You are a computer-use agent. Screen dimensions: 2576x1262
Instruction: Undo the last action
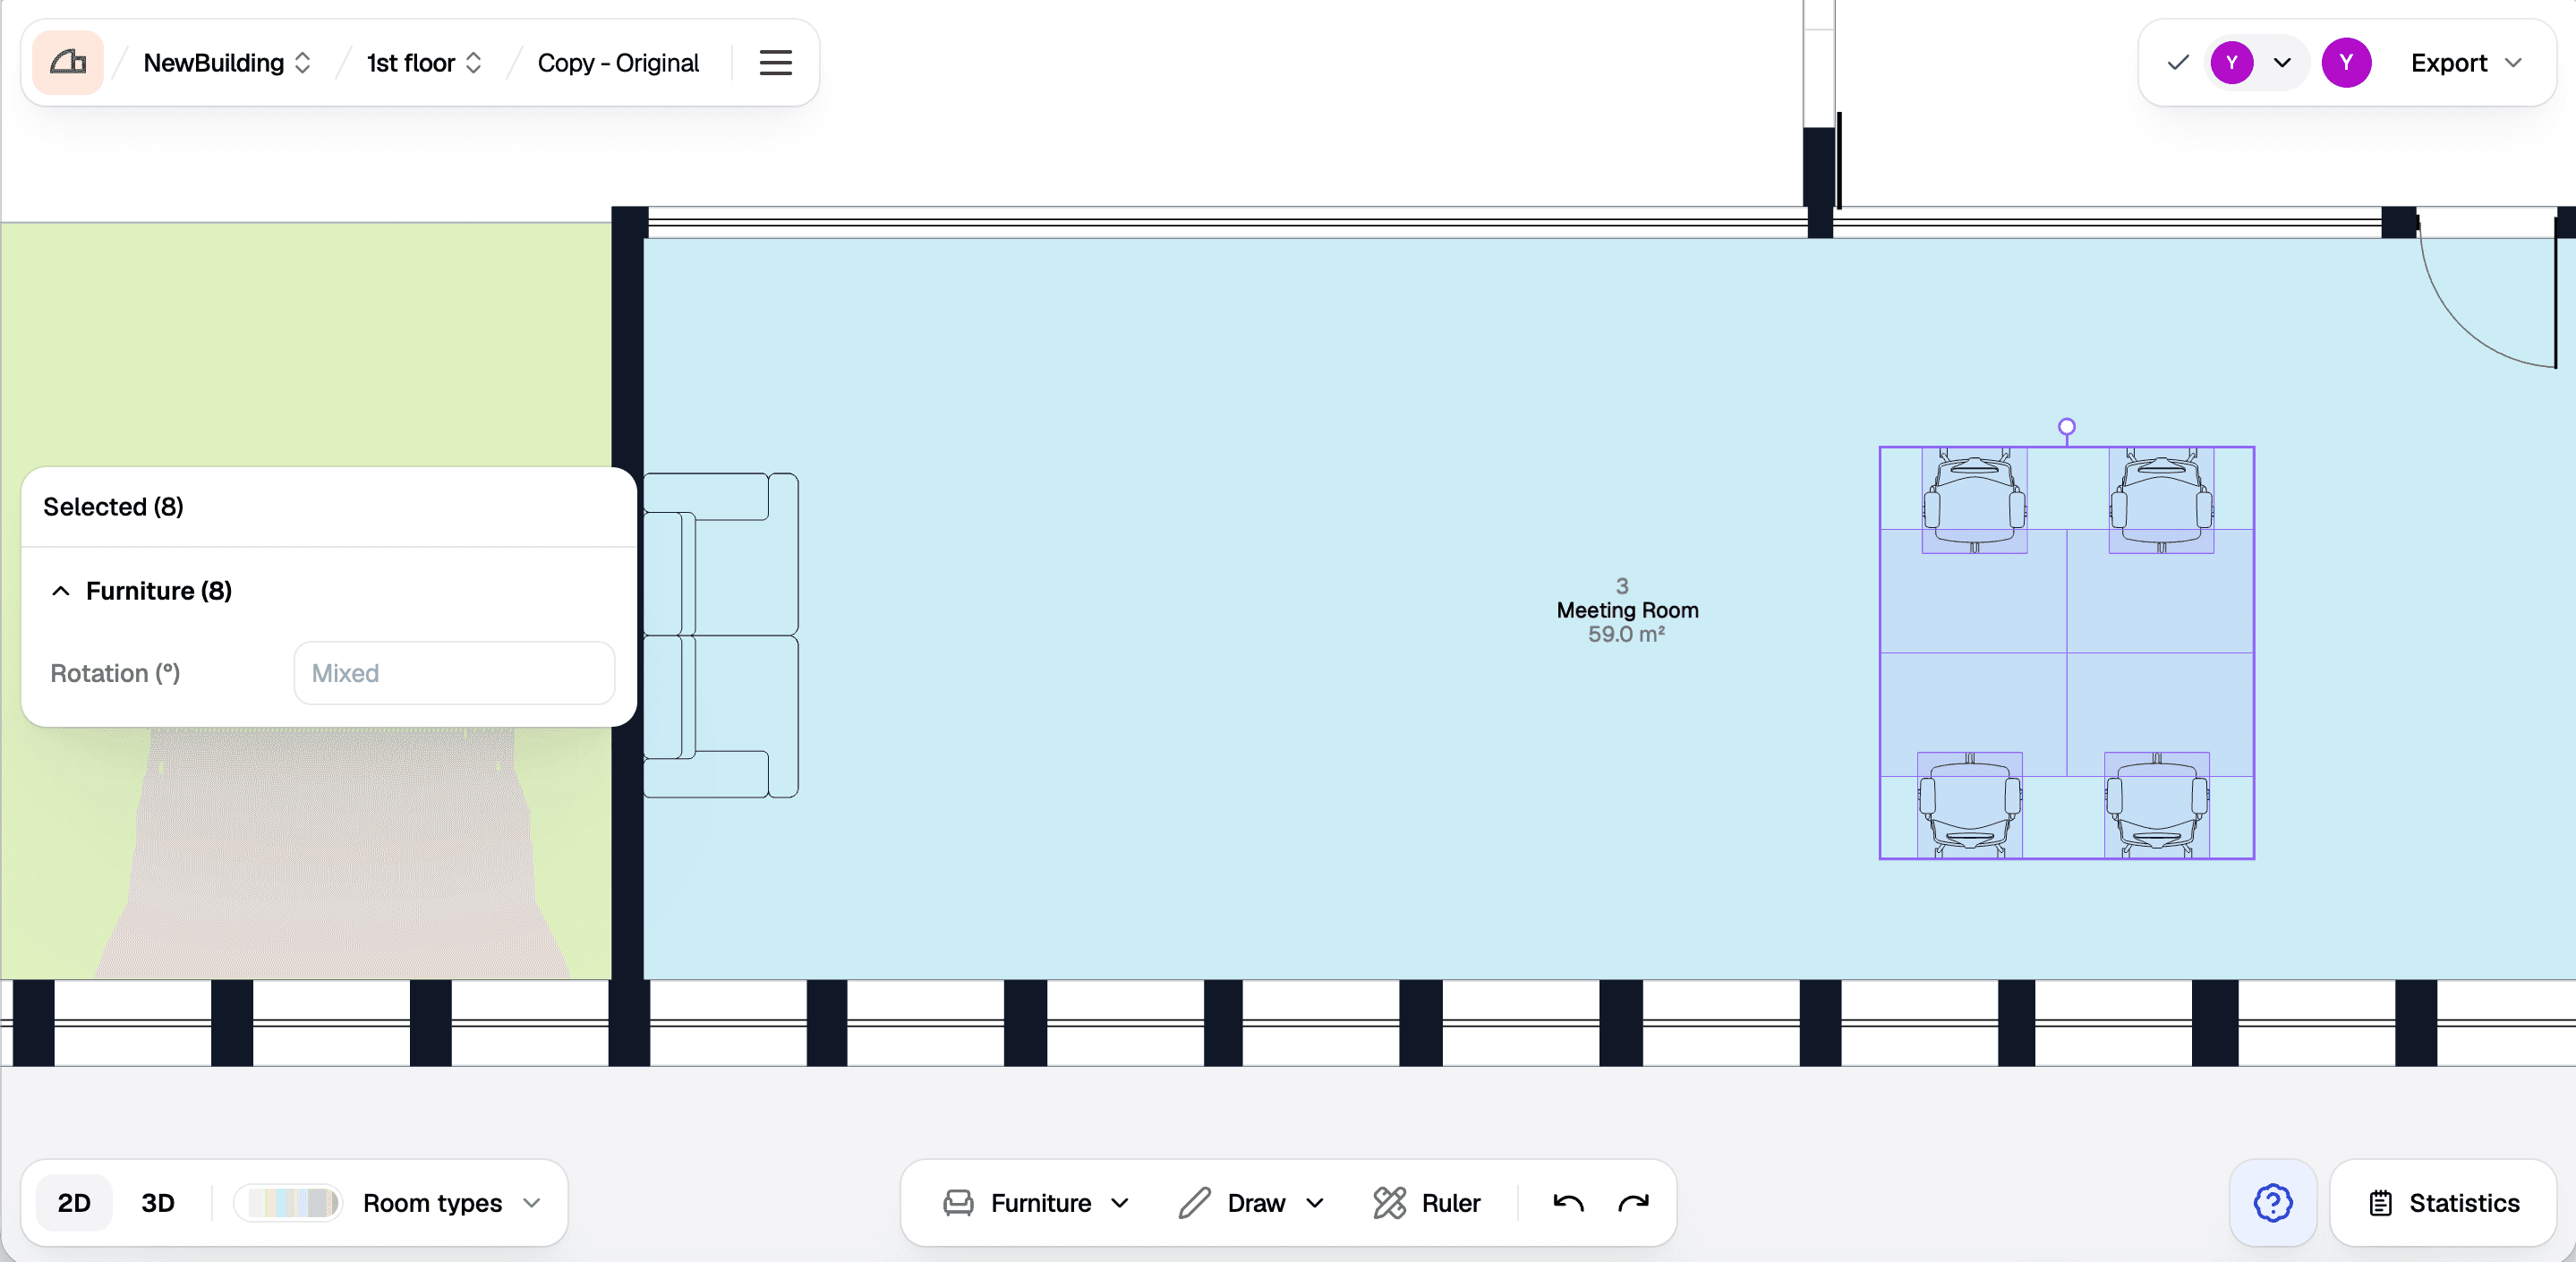coord(1568,1203)
